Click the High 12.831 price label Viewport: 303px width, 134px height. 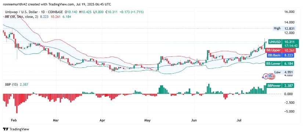pos(284,29)
